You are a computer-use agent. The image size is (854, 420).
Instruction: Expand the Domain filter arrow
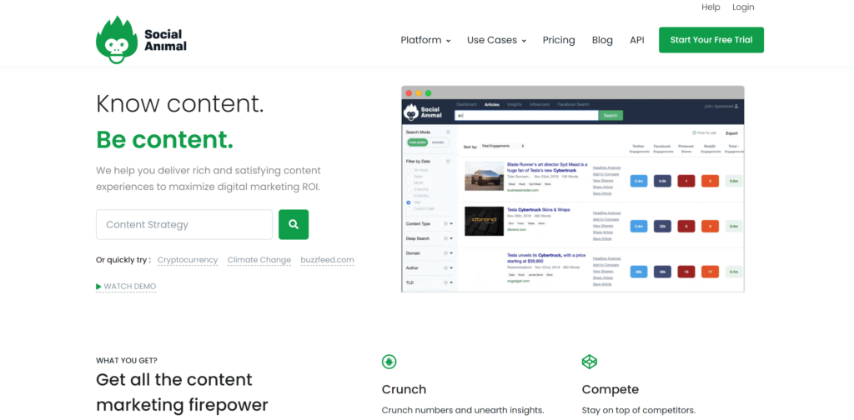point(451,253)
